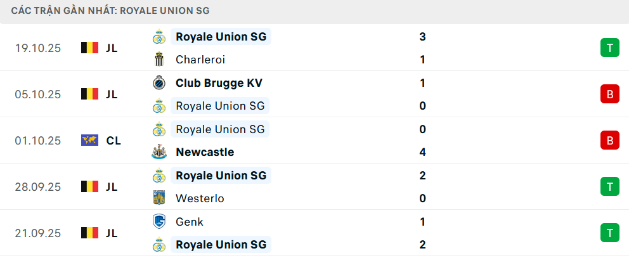Click Belgium flag for the 05.10.25 match
The height and width of the screenshot is (258, 629).
click(x=89, y=94)
